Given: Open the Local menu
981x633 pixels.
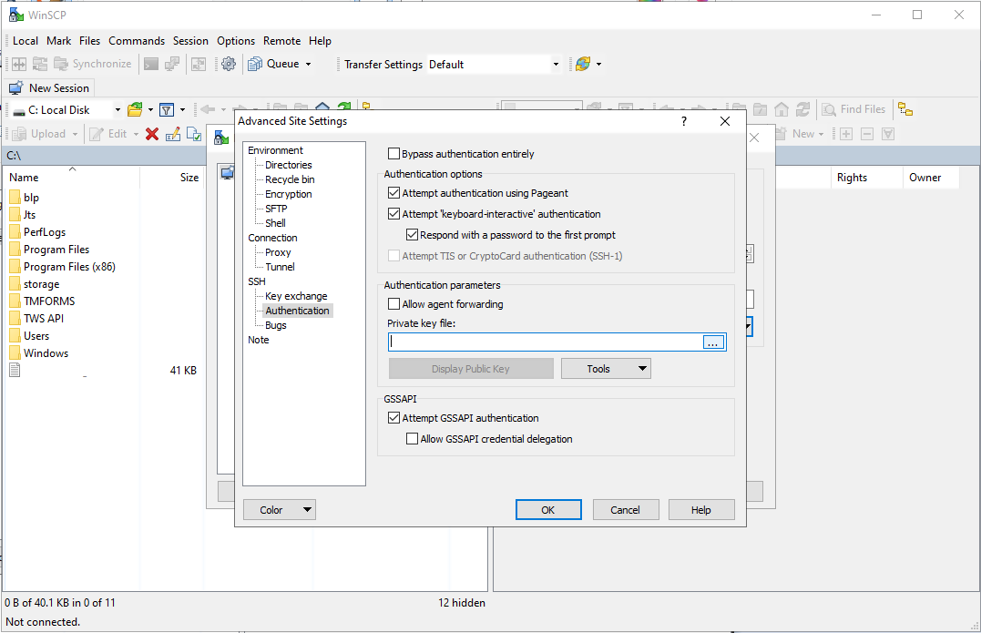Looking at the screenshot, I should [x=25, y=41].
